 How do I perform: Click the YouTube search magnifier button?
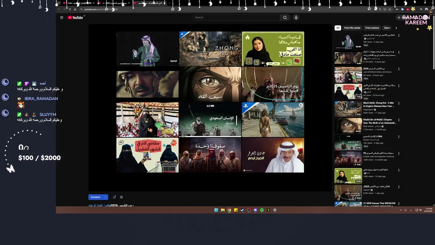pos(285,18)
